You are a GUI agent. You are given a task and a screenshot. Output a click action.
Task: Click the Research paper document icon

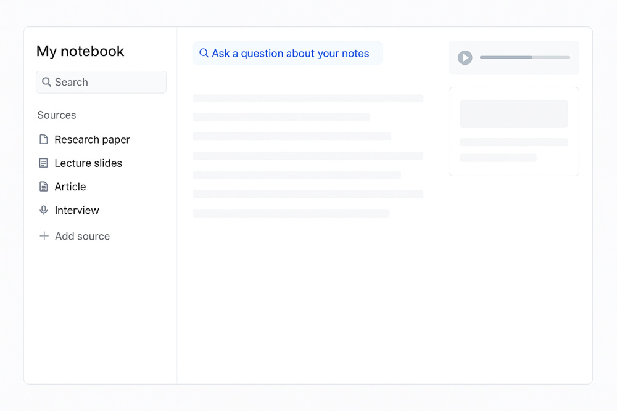(44, 140)
